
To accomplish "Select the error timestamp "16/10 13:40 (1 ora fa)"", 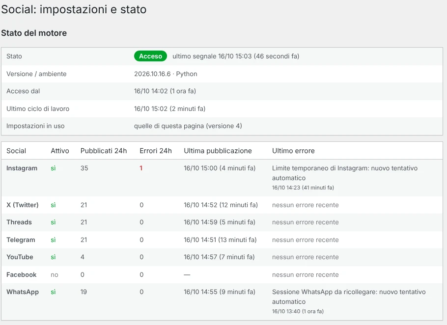I will pos(298,311).
